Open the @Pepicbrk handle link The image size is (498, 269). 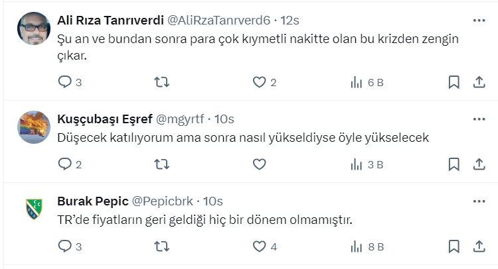point(165,201)
